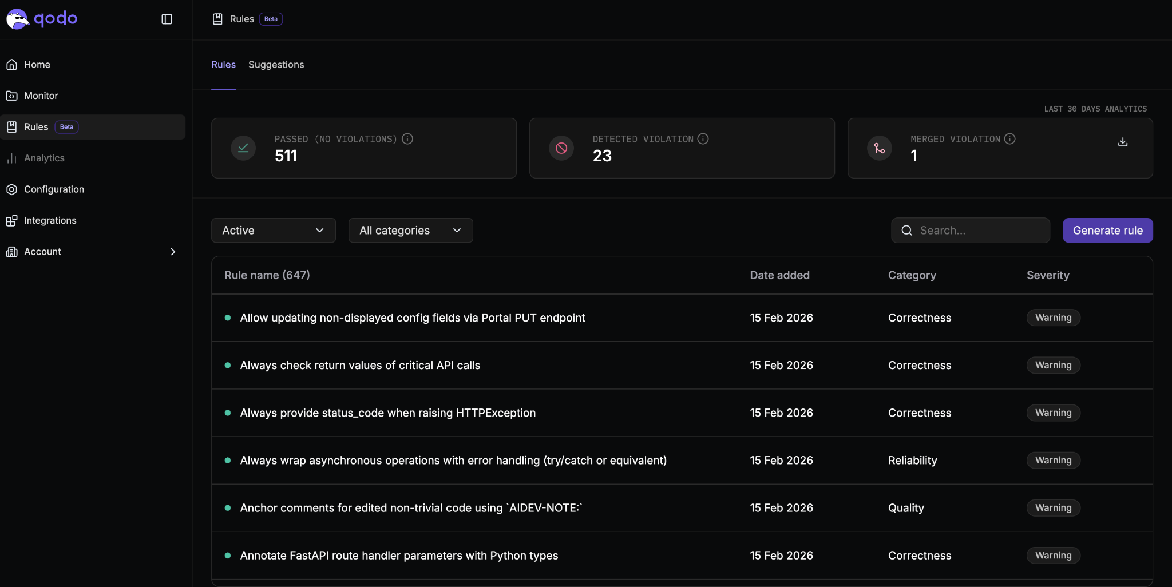Click the qodo logo in the sidebar
This screenshot has height=587, width=1172.
[42, 19]
